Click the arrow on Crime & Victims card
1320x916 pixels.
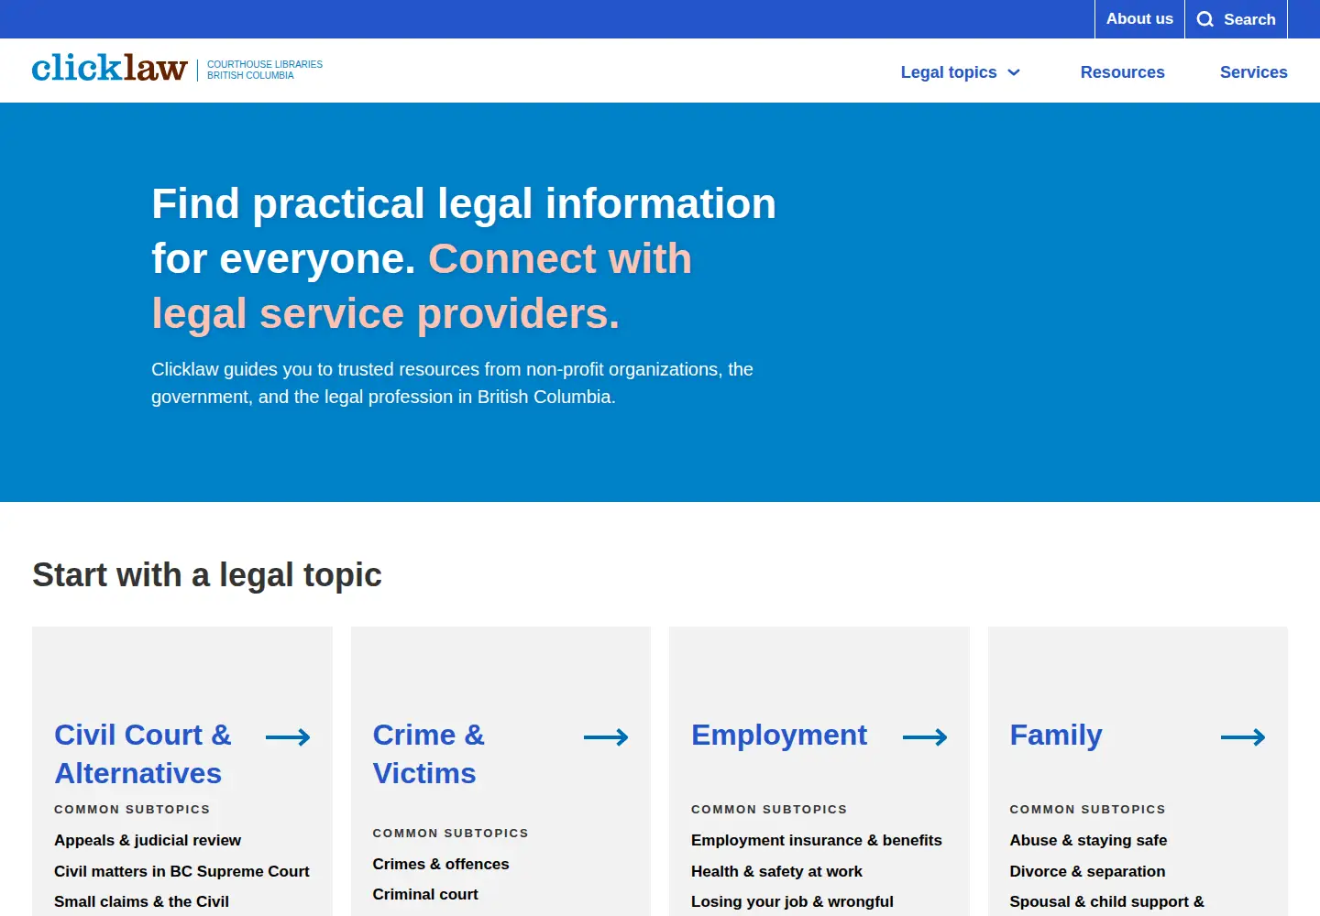(x=606, y=737)
